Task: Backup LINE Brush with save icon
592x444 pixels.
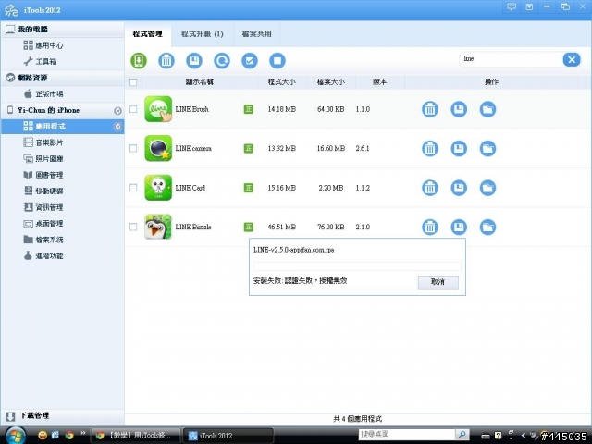Action: pos(459,109)
